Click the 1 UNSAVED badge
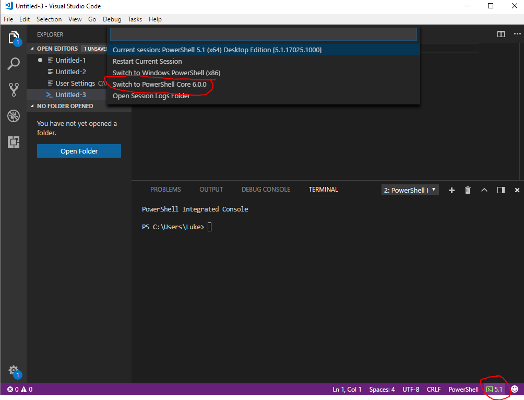 coord(95,49)
